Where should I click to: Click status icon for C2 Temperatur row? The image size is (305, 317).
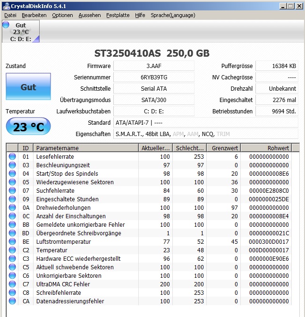click(x=12, y=250)
